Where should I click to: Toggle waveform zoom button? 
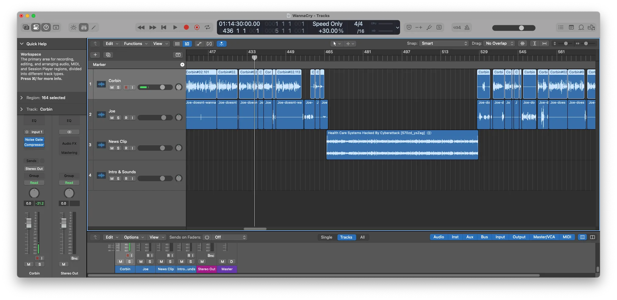click(522, 43)
